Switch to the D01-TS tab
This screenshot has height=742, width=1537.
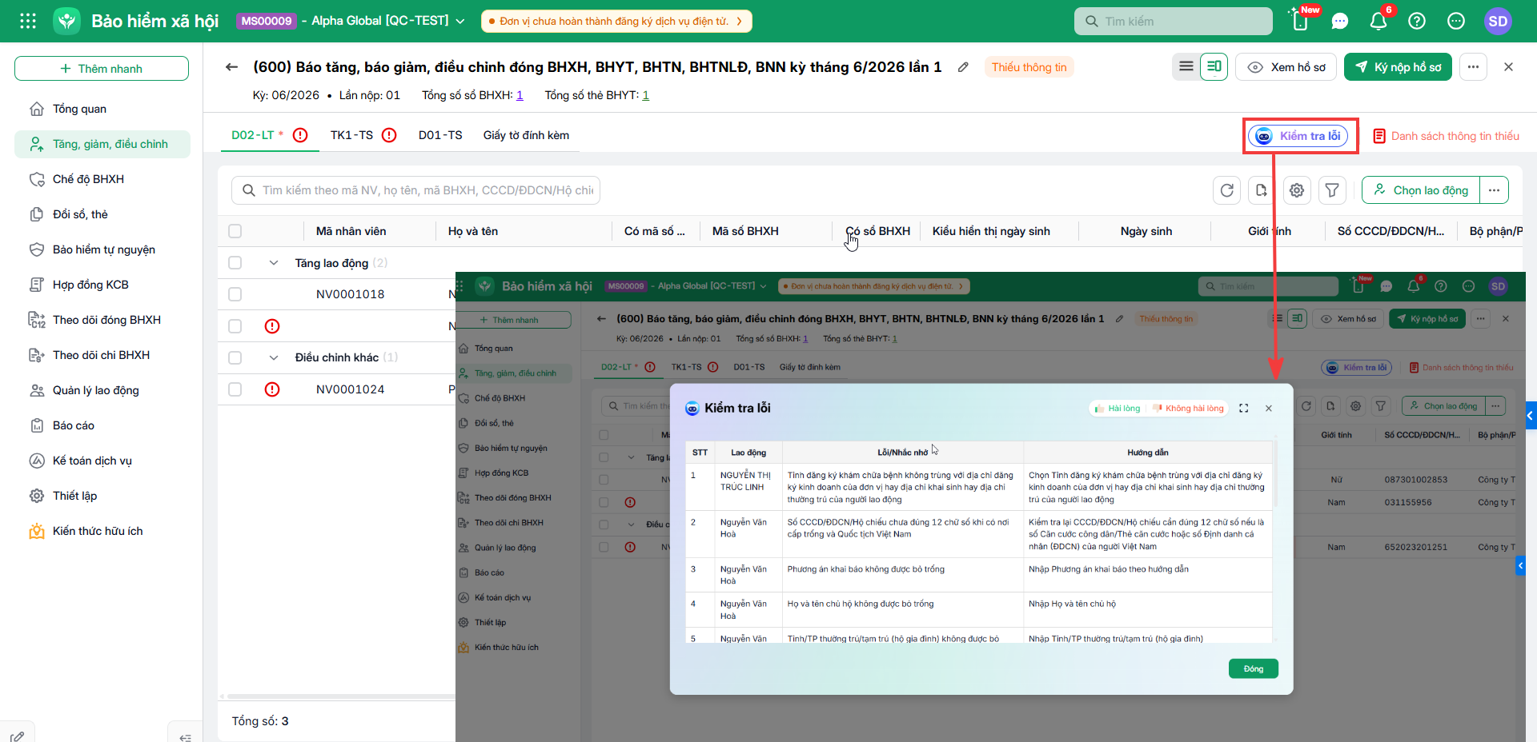[440, 135]
